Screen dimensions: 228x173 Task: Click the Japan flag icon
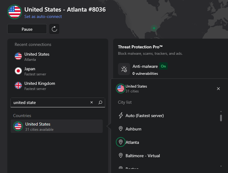click(18, 71)
